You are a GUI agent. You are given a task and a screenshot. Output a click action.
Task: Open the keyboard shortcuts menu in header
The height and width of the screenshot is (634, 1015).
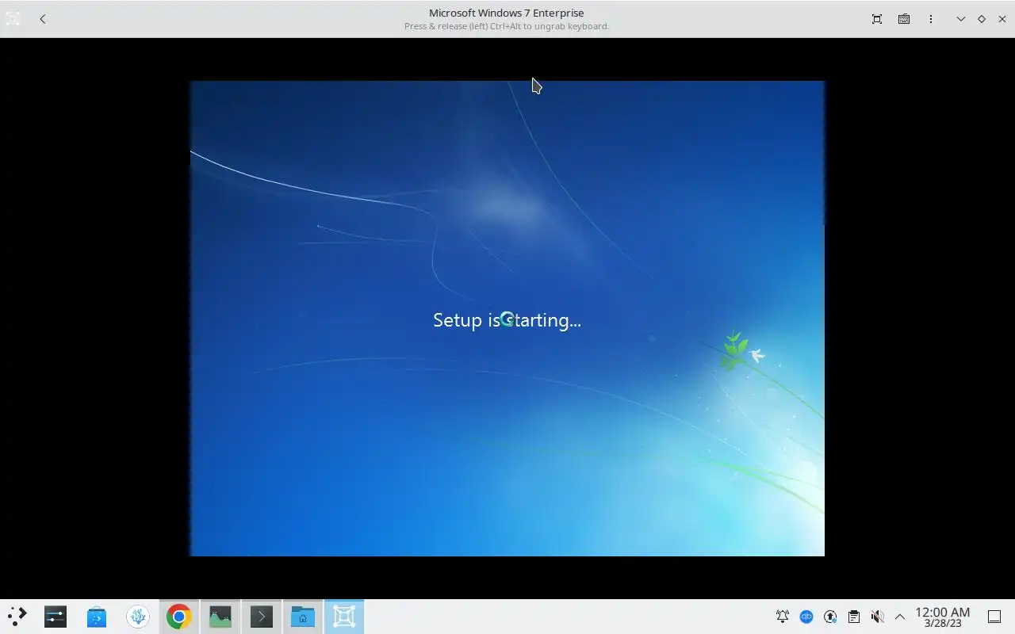pyautogui.click(x=904, y=19)
